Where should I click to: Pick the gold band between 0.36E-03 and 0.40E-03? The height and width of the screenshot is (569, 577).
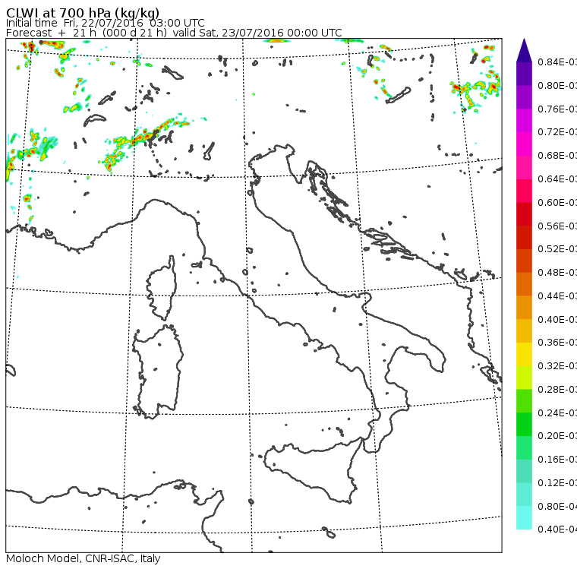(x=524, y=330)
